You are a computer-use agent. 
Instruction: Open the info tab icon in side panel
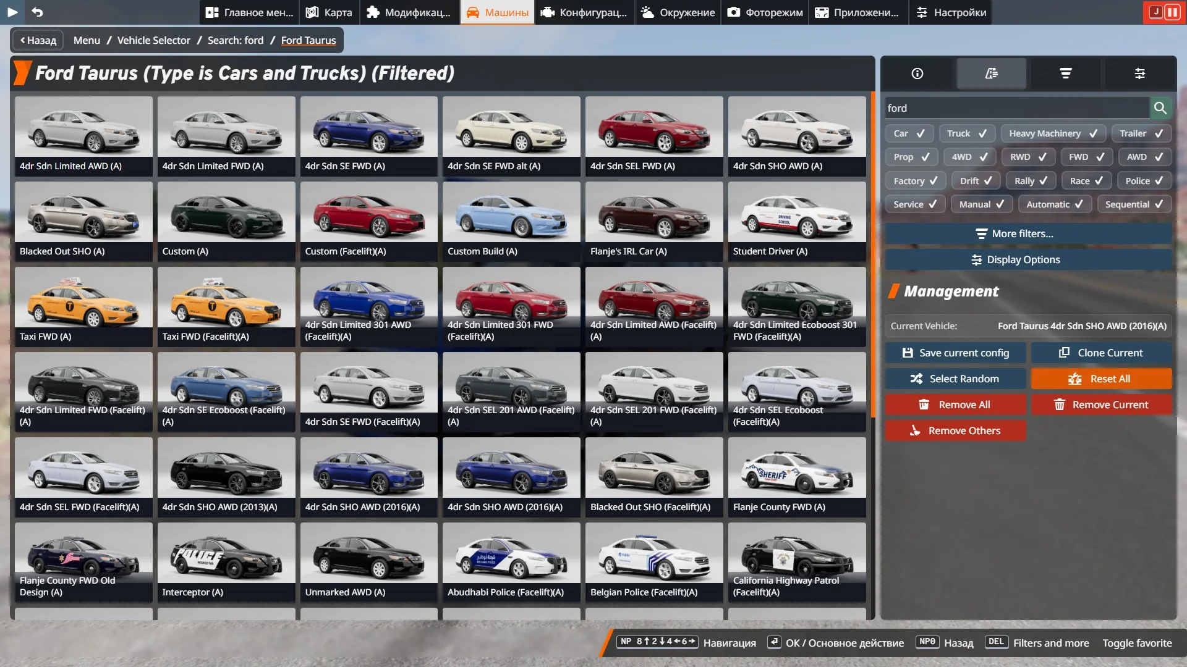pos(917,73)
